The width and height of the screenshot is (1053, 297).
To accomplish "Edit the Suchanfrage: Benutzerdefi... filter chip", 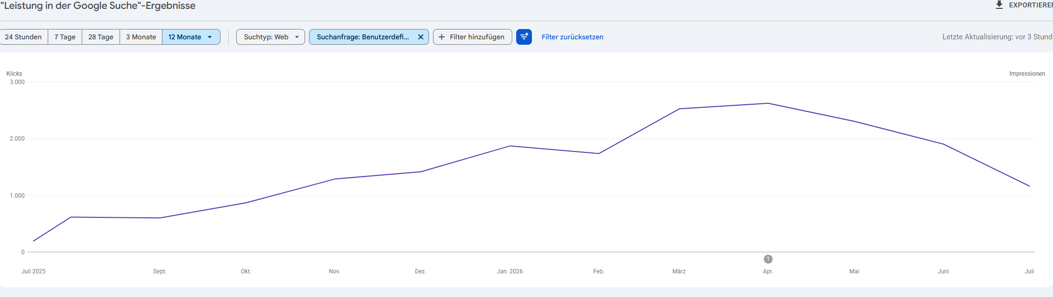I will point(363,37).
